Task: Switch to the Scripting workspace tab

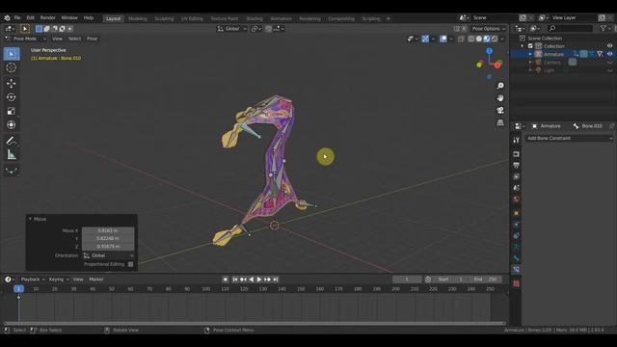Action: click(371, 18)
